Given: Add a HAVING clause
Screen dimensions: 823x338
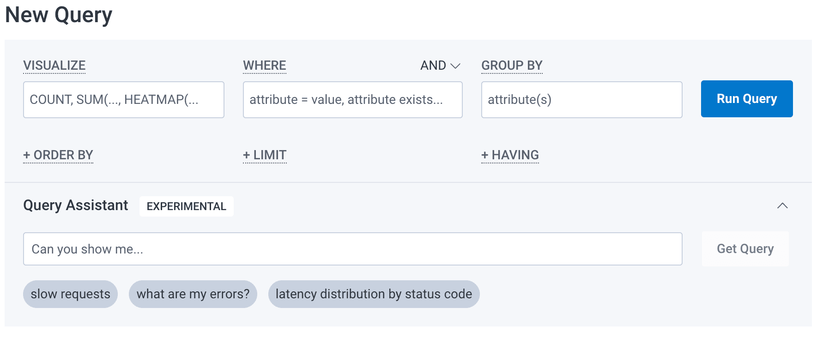Looking at the screenshot, I should (510, 155).
